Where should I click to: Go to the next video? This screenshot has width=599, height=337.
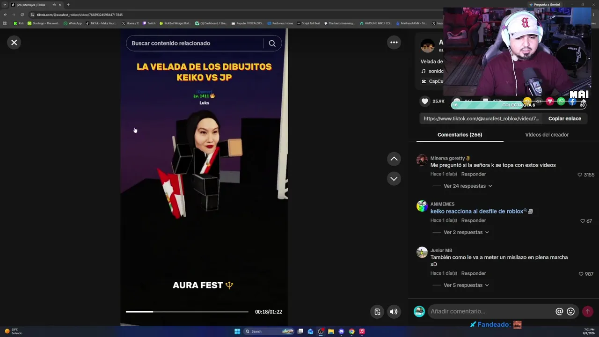(x=394, y=178)
